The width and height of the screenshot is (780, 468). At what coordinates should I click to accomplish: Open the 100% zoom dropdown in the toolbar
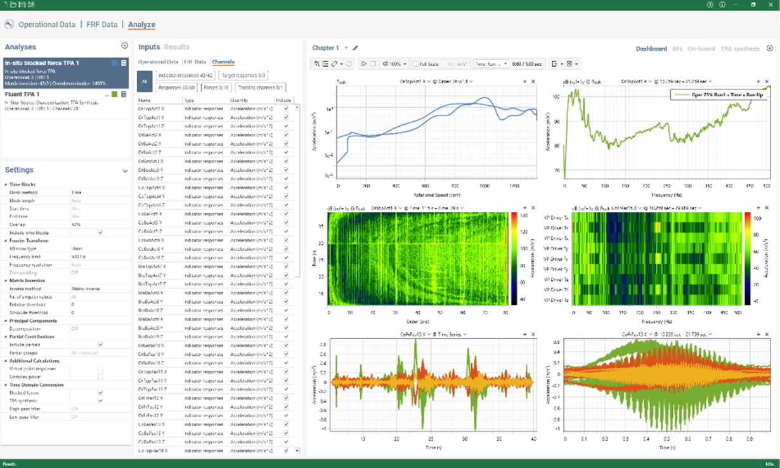tap(394, 64)
